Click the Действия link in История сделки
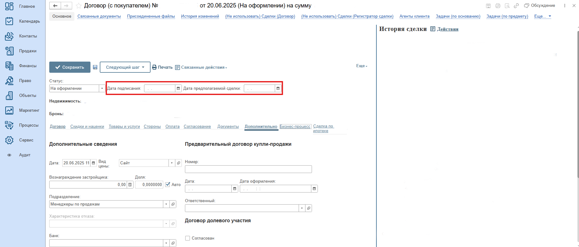579x247 pixels. 447,29
